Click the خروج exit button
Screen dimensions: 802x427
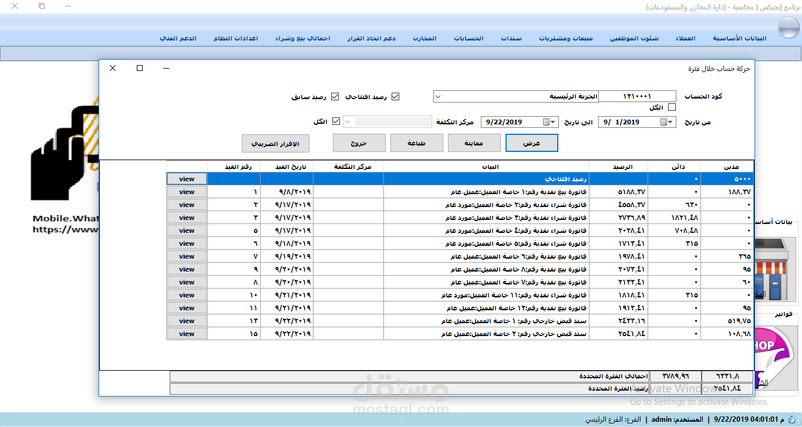pos(359,143)
